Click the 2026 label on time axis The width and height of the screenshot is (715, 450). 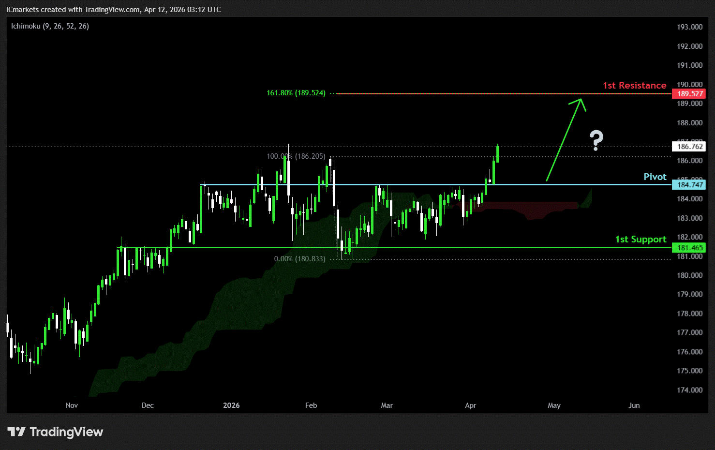pos(231,405)
